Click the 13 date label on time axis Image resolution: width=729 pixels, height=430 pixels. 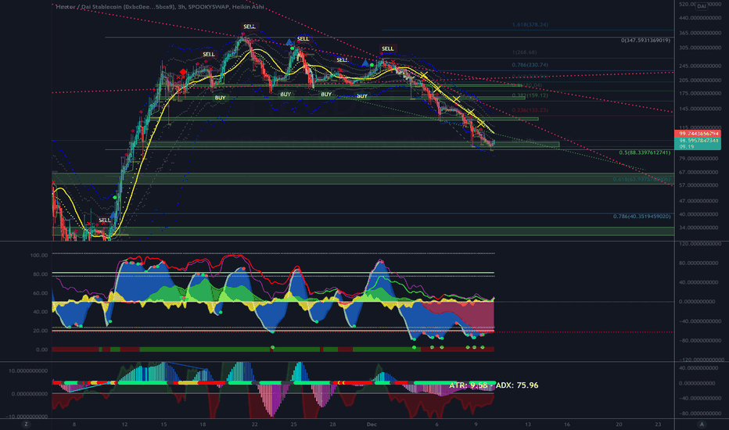(x=528, y=424)
